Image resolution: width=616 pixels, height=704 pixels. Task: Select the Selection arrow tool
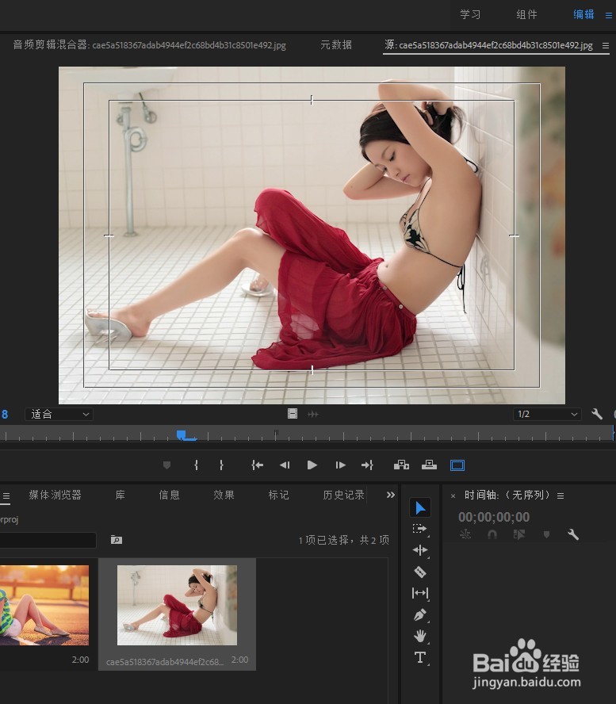point(420,508)
